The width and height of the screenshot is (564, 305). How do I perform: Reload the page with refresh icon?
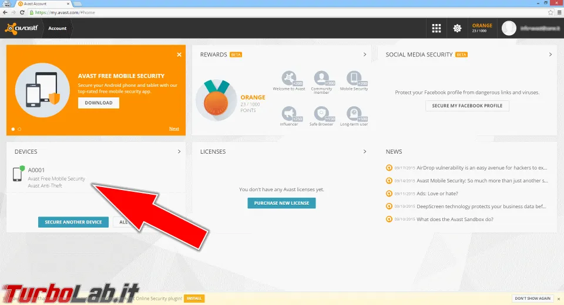(22, 12)
